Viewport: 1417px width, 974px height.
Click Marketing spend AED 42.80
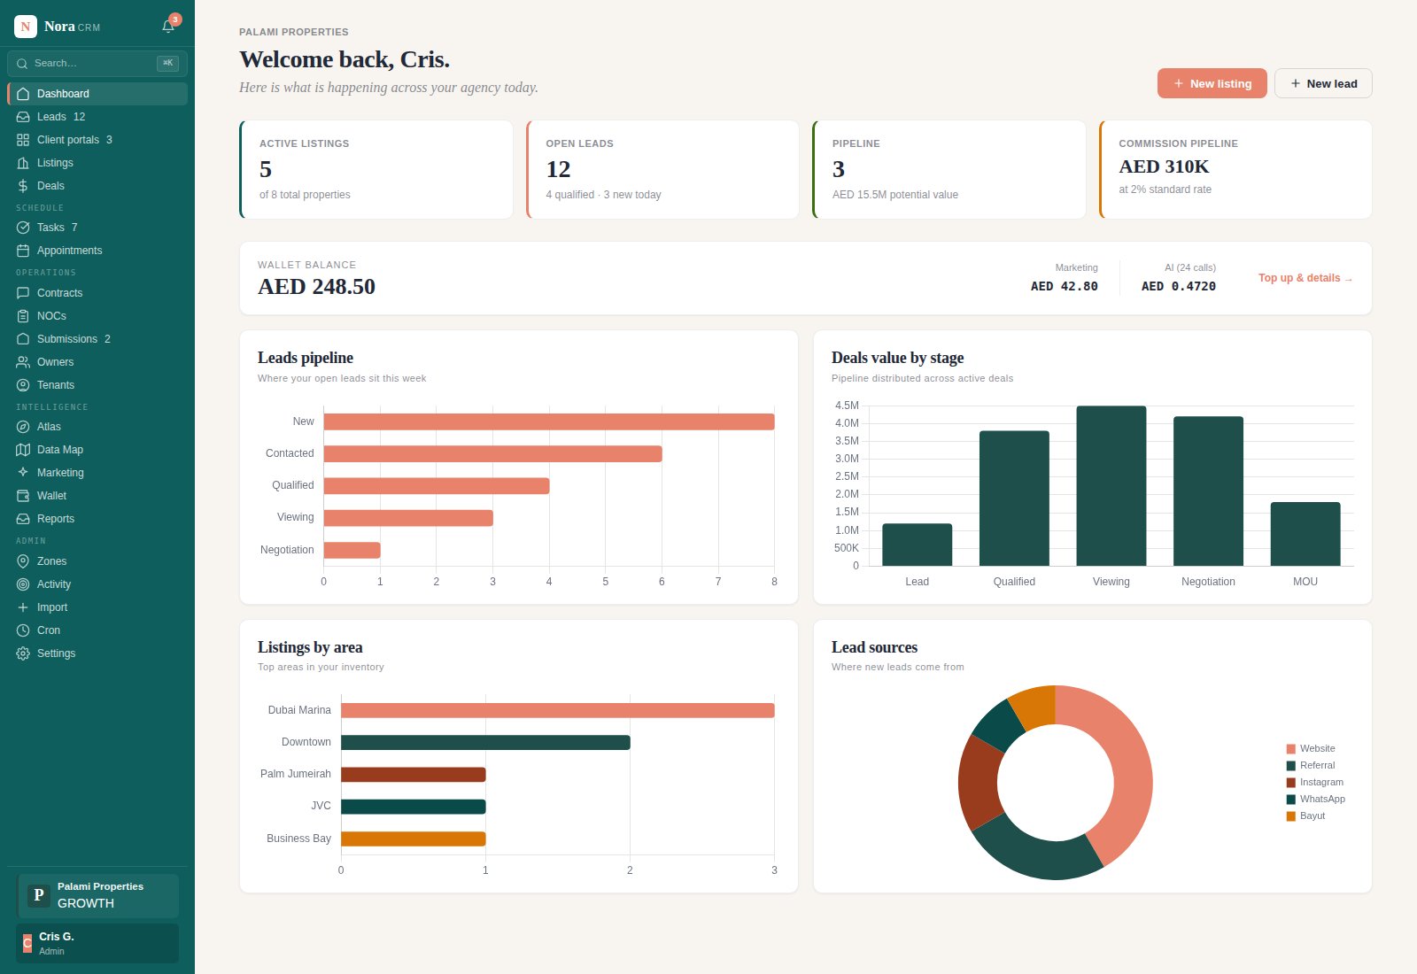click(1064, 287)
